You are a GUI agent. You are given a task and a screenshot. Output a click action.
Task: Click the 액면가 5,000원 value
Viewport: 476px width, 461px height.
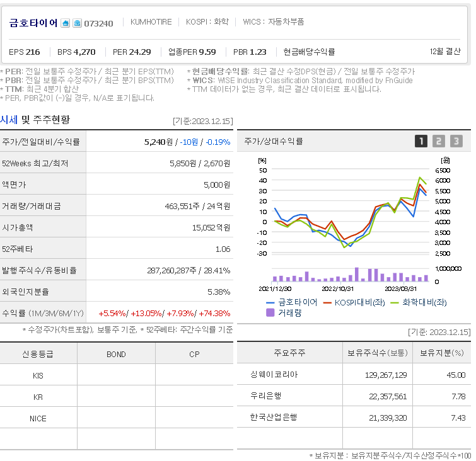[x=217, y=185]
